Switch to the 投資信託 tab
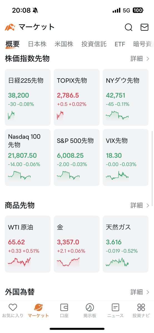This screenshot has width=154, height=333. (94, 44)
